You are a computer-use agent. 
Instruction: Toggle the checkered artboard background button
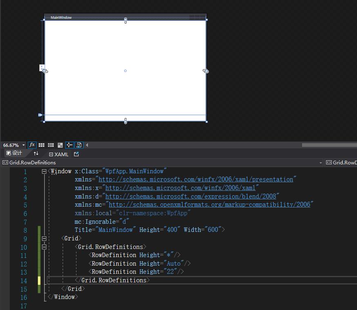coord(60,145)
